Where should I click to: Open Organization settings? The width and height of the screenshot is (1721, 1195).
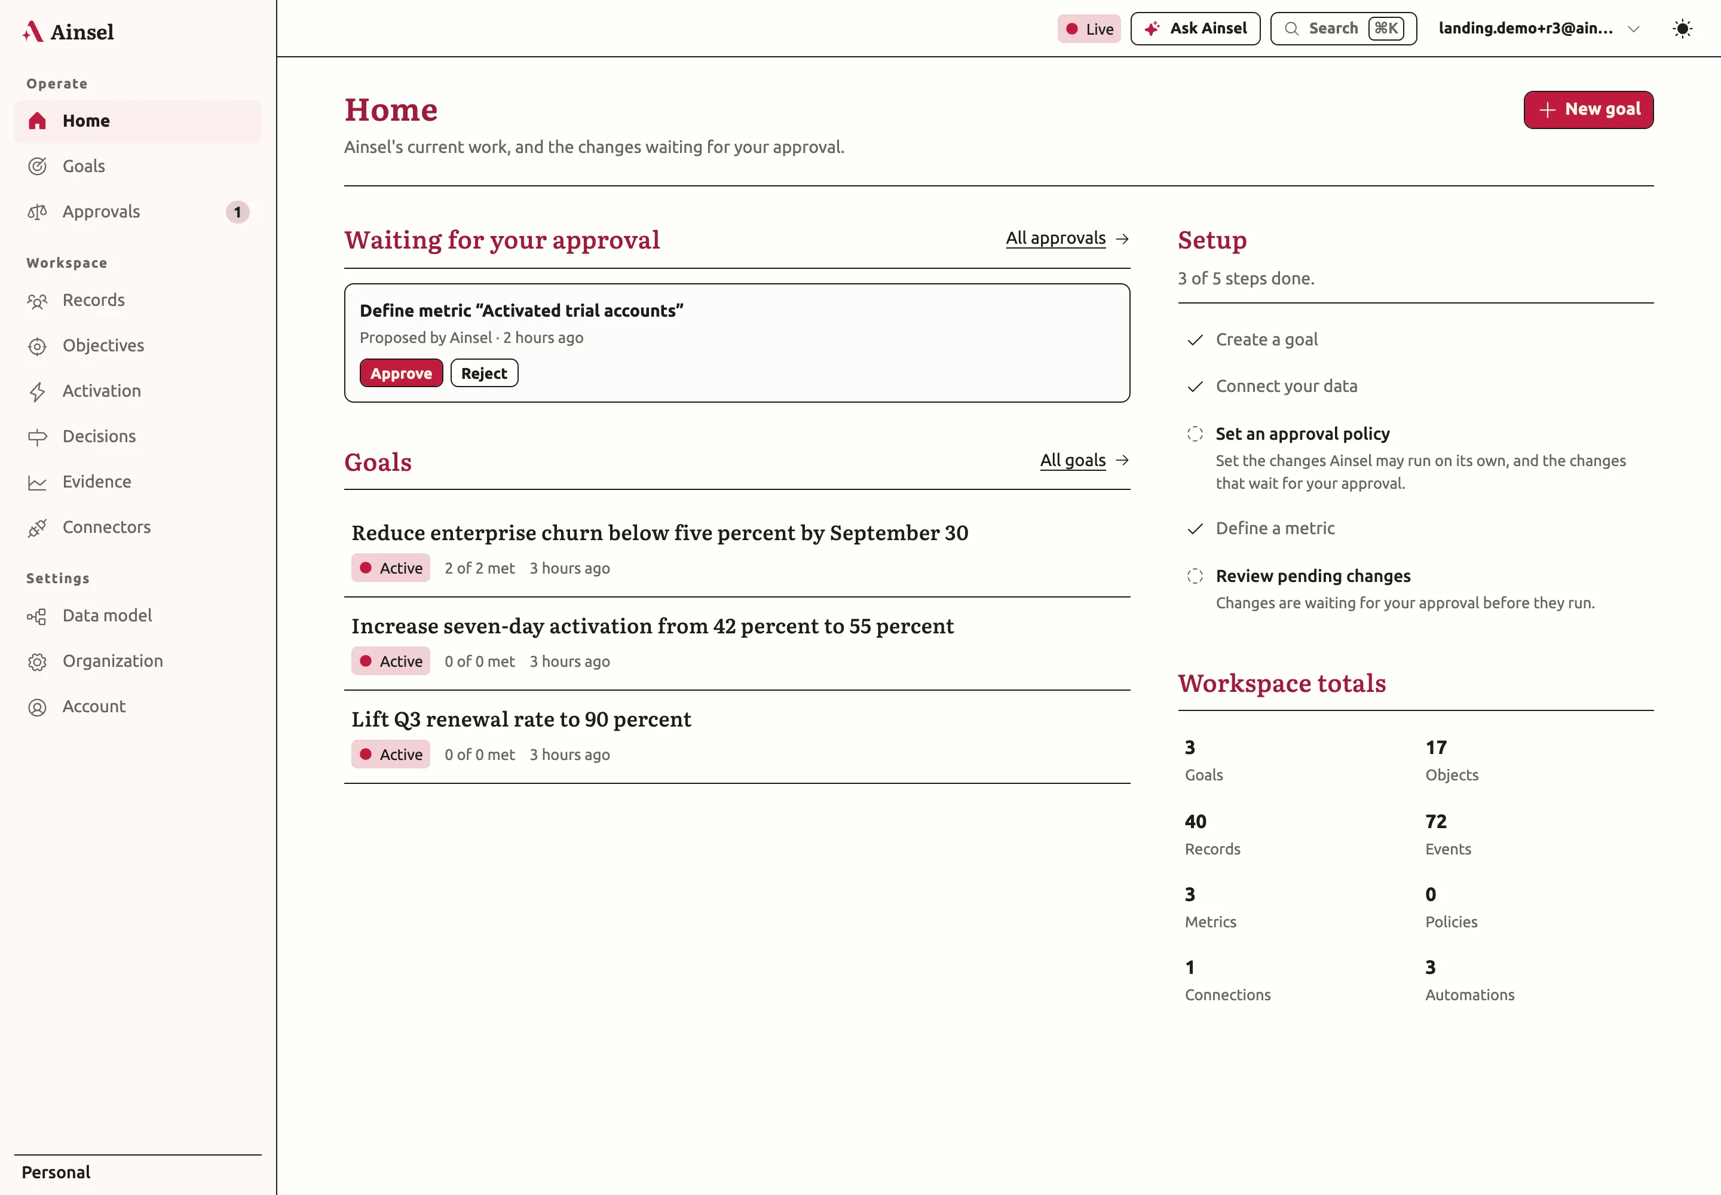click(138, 661)
